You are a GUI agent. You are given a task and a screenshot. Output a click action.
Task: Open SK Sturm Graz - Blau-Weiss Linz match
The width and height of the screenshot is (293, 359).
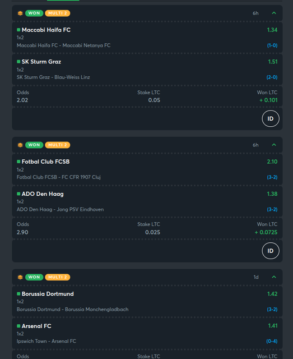pos(53,77)
